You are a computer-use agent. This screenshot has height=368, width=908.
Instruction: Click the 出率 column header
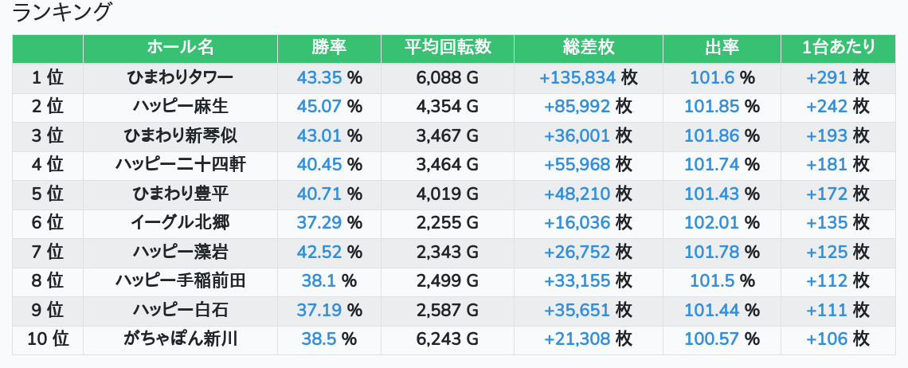(x=722, y=48)
